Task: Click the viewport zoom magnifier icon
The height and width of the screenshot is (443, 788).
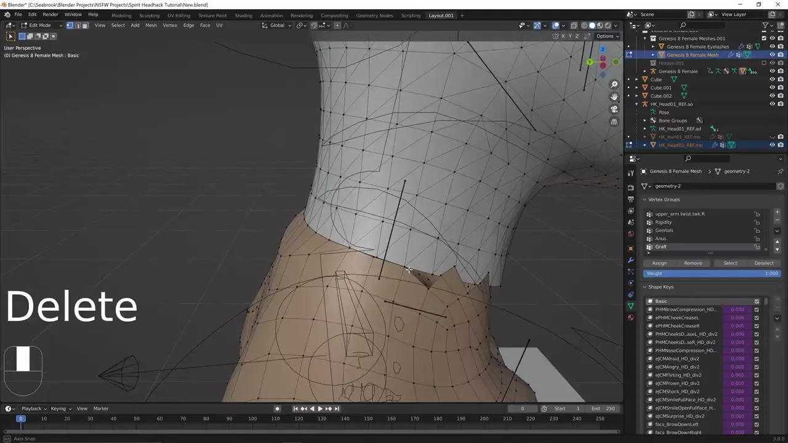Action: tap(614, 84)
